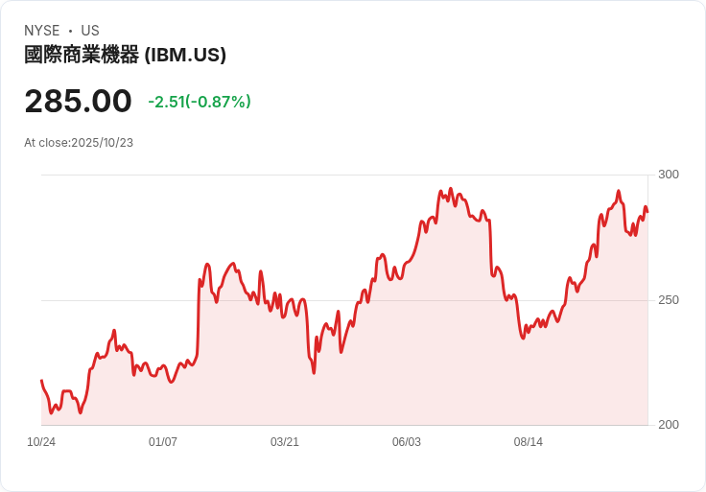Image resolution: width=706 pixels, height=492 pixels.
Task: Click the pink shaded area under the price line
Action: (x=432, y=364)
